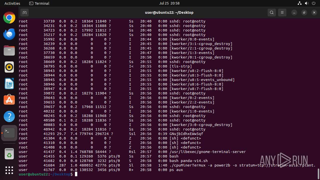Click the user@ubuntu22 prompt text

point(33,174)
